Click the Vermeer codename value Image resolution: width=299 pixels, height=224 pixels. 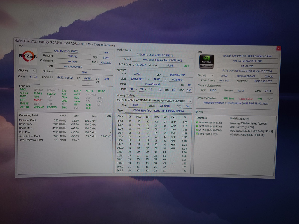pyautogui.click(x=73, y=62)
